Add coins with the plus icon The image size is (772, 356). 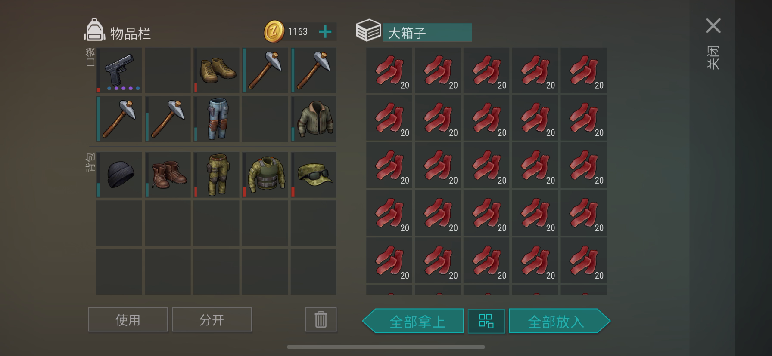[x=325, y=32]
